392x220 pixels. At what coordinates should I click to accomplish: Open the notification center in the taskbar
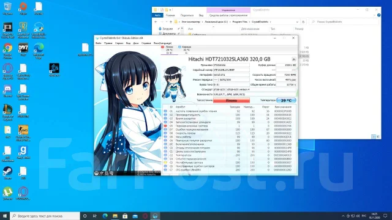click(385, 216)
